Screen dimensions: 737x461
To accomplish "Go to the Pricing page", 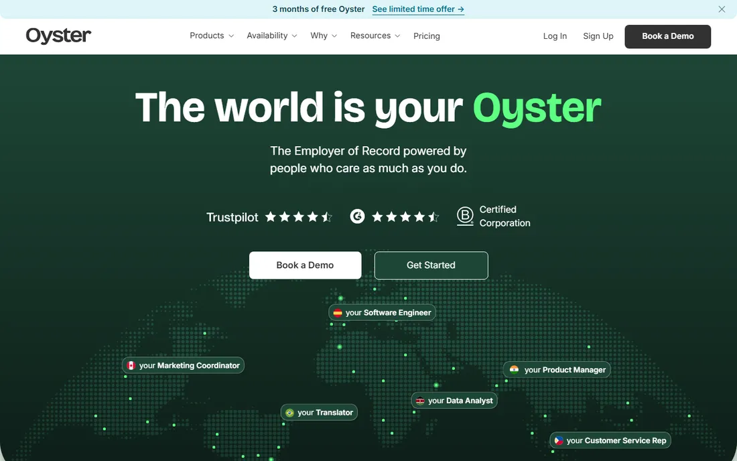I will [427, 36].
